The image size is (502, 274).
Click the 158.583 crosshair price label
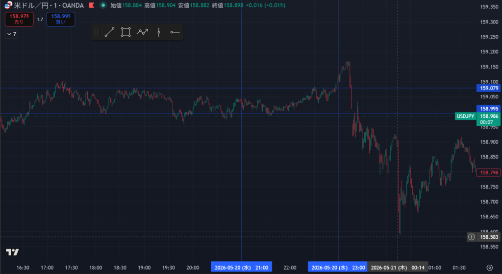[x=489, y=237]
